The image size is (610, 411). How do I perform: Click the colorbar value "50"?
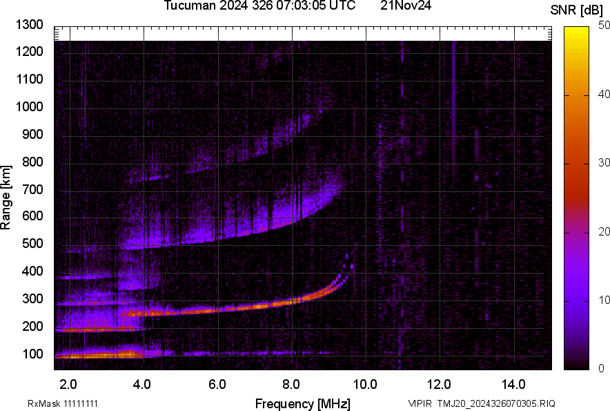[604, 26]
